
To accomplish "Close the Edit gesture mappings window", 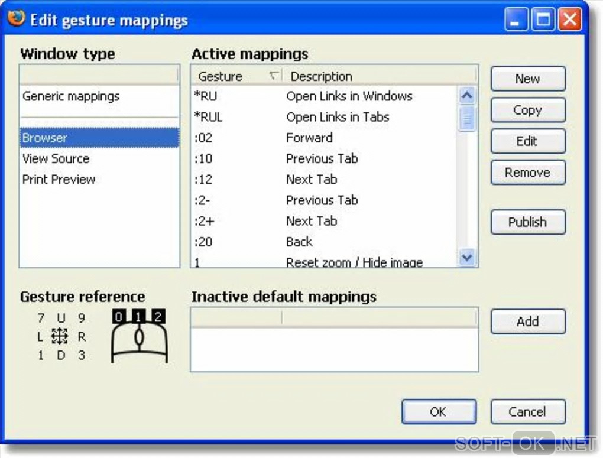I will click(x=569, y=20).
